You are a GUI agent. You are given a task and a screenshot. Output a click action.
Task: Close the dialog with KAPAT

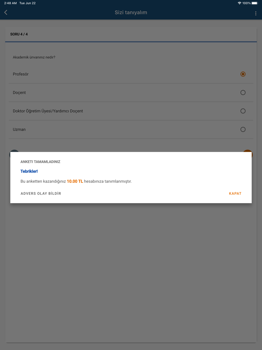(235, 193)
